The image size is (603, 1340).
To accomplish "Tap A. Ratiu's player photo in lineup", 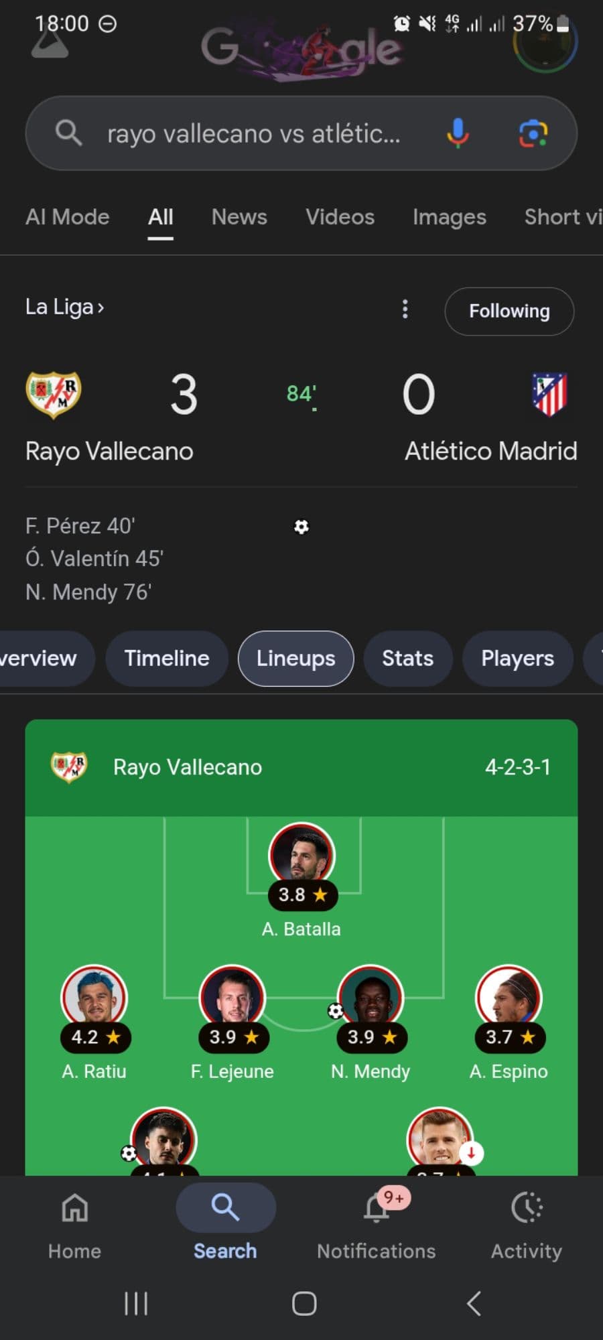I will tap(94, 996).
